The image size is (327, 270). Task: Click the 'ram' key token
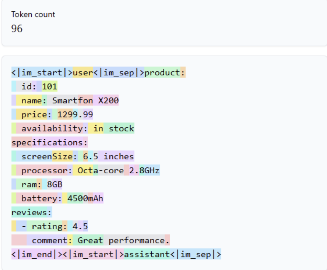27,184
